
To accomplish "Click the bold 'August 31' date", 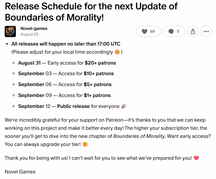I will click(x=29, y=63).
